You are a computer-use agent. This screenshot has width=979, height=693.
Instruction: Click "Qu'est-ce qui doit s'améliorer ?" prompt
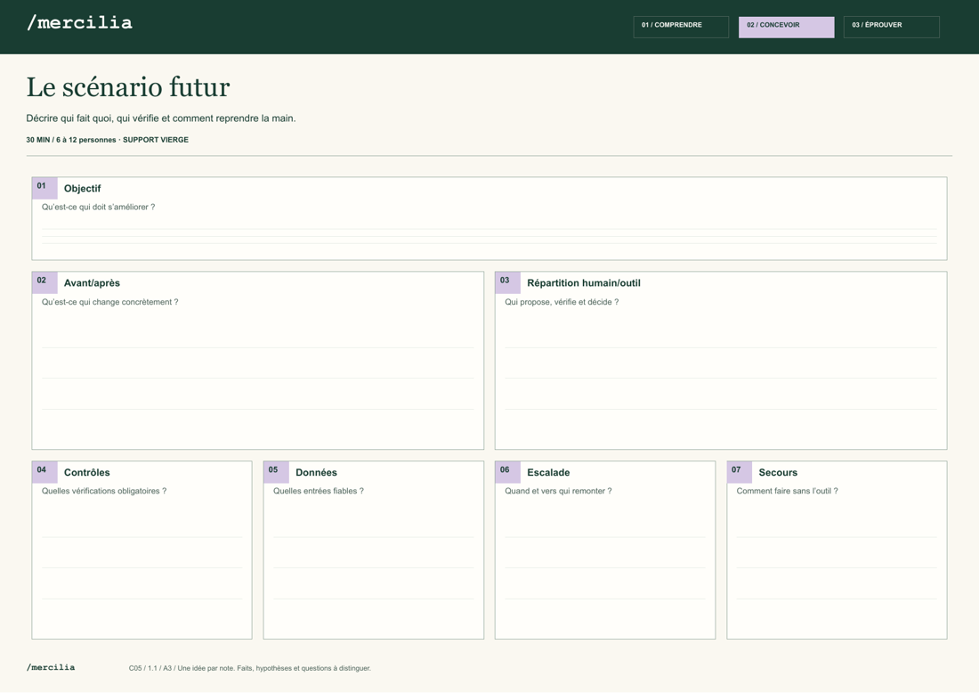98,207
